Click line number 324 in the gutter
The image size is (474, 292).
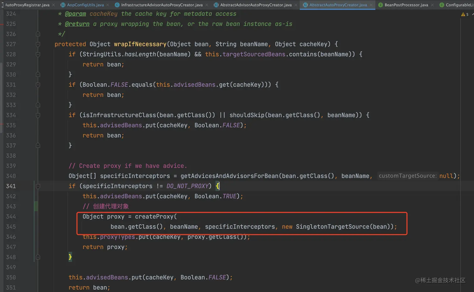tap(11, 14)
